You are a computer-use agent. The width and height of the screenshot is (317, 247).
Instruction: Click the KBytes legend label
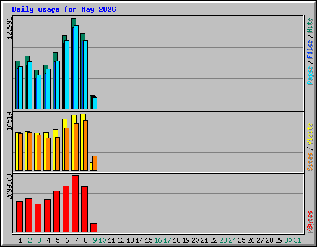click(x=310, y=222)
